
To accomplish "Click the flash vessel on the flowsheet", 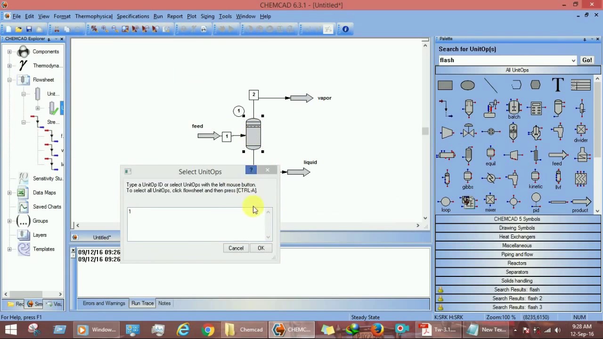I will point(253,134).
